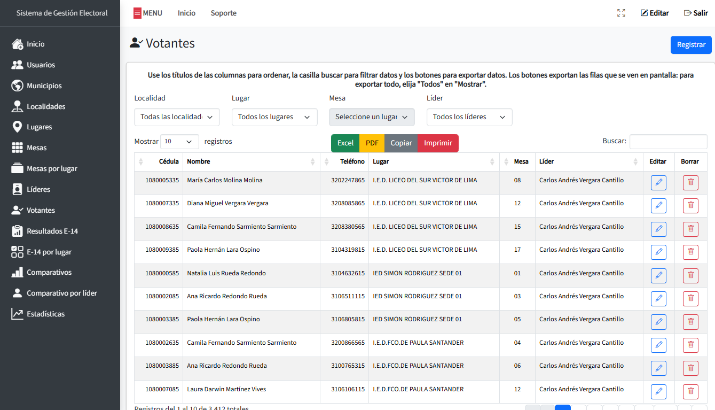
Task: Open Soporte in the top navigation
Action: [223, 13]
